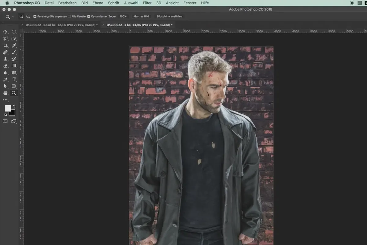Open the Fenster menu
This screenshot has width=367, height=245.
[x=190, y=3]
